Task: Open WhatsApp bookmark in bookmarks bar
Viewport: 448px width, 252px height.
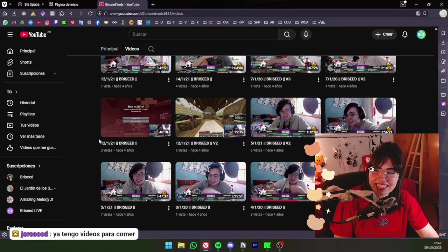Action: 5,22
